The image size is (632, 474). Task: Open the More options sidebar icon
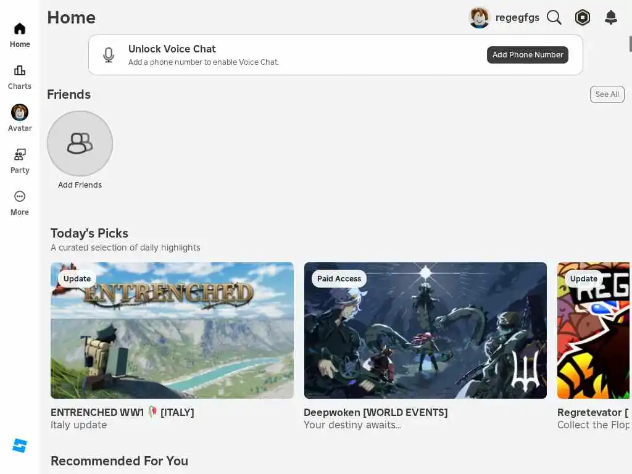coord(19,196)
